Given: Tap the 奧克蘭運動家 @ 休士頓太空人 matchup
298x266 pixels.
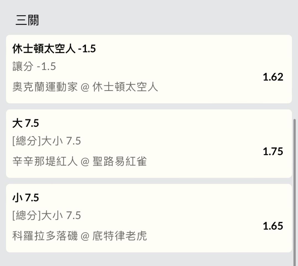Looking at the screenshot, I should coord(85,87).
